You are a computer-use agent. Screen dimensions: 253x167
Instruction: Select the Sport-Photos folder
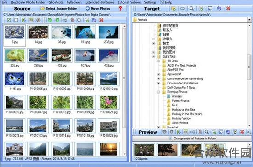pyautogui.click(x=180, y=123)
